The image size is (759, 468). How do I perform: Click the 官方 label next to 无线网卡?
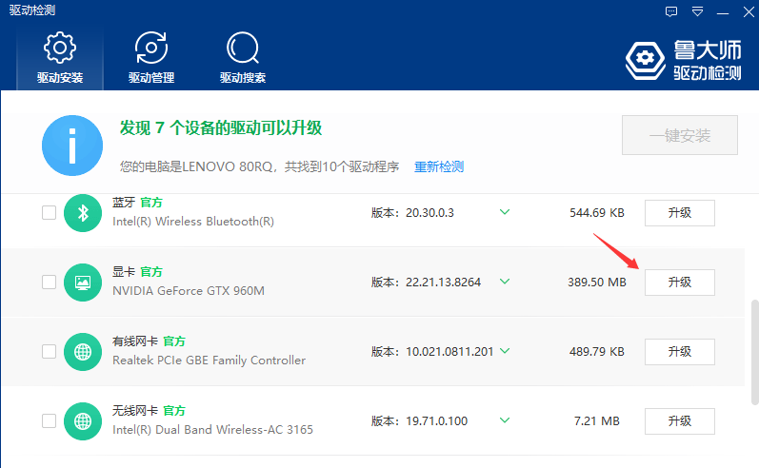point(174,411)
